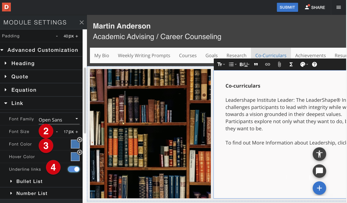
Task: Expand the Bullet List section
Action: point(41,181)
